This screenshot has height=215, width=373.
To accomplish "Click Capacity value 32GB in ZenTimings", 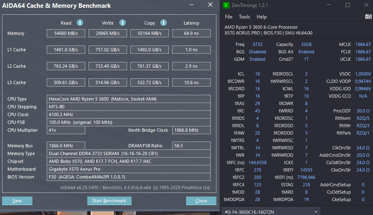I will coord(306,45).
